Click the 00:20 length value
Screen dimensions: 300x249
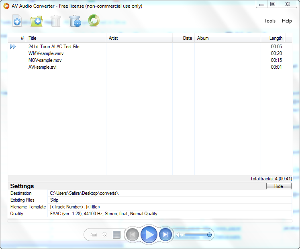(276, 53)
